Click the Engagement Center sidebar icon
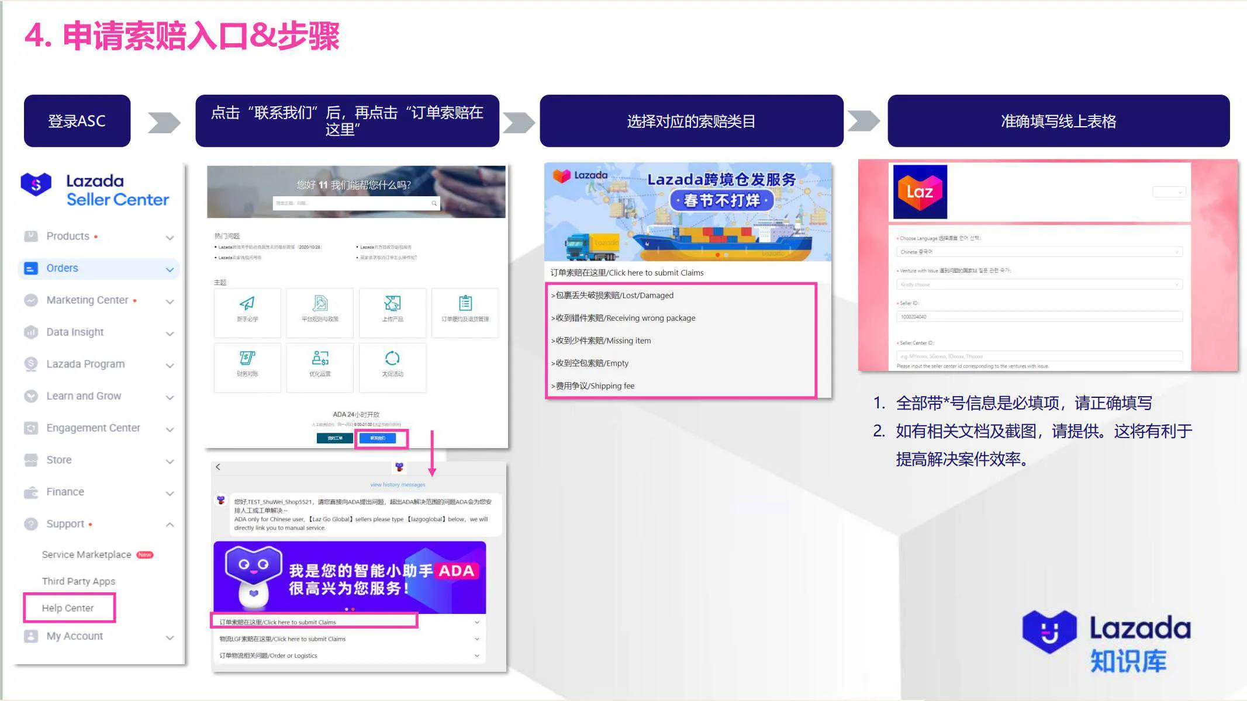This screenshot has height=701, width=1247. (x=31, y=428)
